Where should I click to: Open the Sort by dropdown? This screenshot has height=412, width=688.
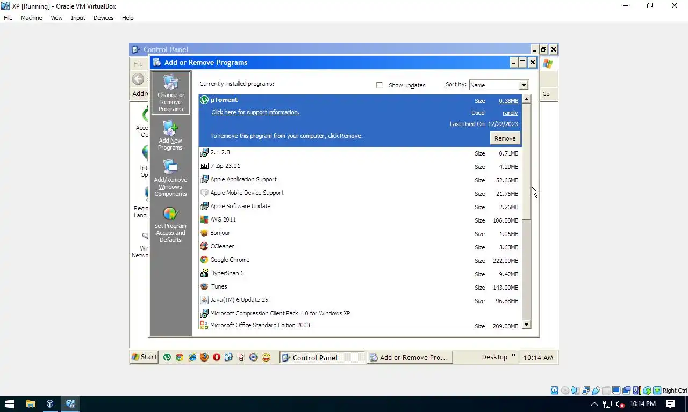[x=523, y=85]
